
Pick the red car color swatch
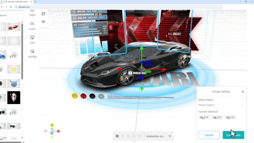83,96
